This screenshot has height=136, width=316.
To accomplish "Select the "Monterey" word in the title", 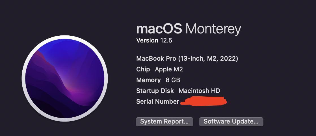I will click(213, 29).
